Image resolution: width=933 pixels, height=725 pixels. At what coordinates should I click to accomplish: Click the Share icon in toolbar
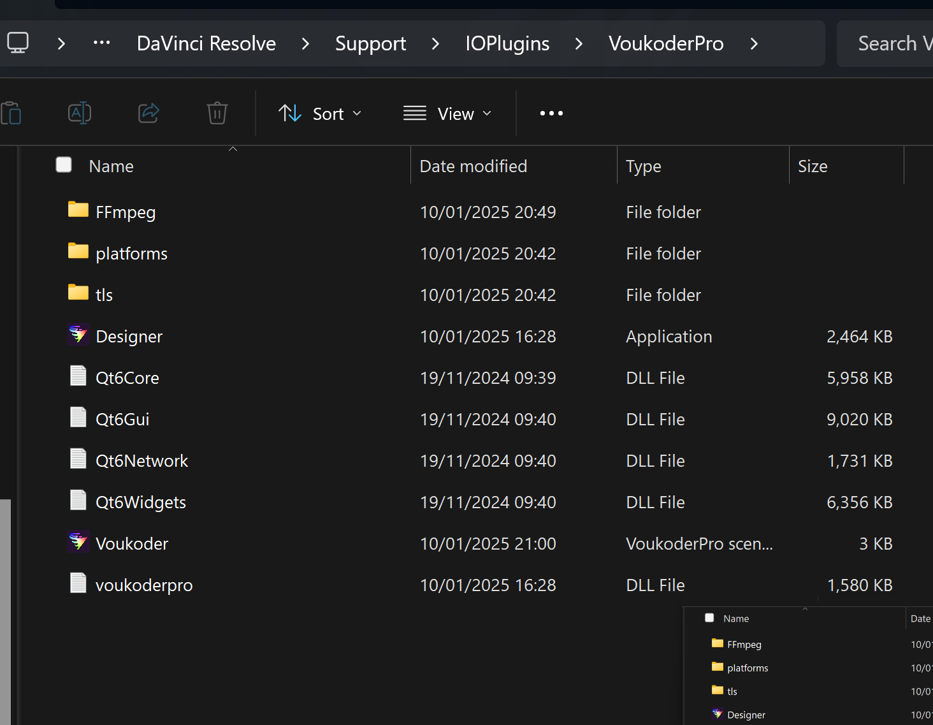pos(148,114)
